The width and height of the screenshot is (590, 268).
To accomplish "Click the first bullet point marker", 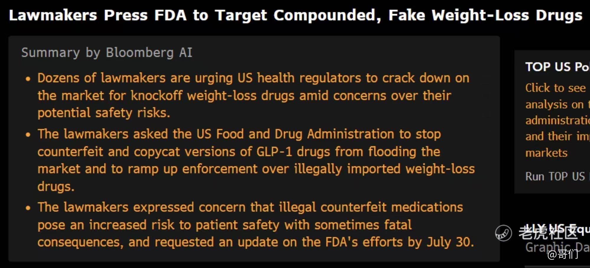I will (28, 79).
